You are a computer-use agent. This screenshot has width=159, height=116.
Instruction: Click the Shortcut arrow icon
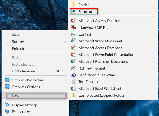pyautogui.click(x=74, y=11)
